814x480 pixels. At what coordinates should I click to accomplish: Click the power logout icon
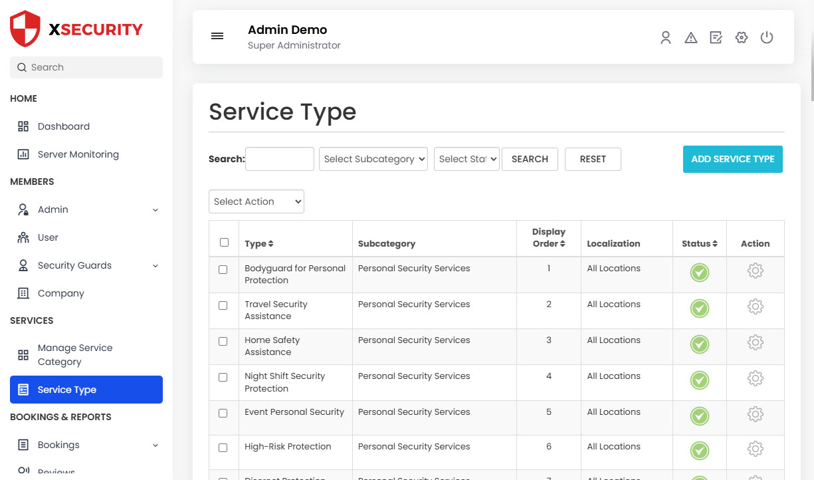tap(767, 38)
